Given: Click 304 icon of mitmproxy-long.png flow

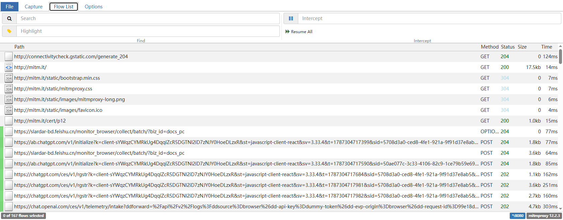Looking at the screenshot, I should 9,99.
